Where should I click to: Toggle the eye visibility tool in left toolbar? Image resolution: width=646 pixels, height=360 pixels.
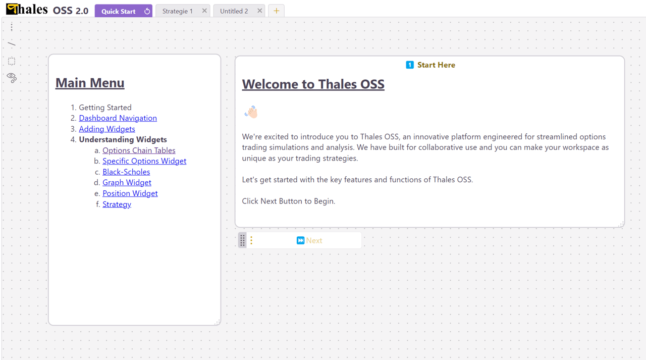point(12,77)
